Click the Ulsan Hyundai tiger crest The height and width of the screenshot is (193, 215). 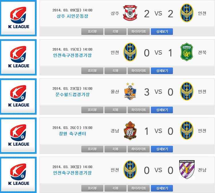click(130, 91)
